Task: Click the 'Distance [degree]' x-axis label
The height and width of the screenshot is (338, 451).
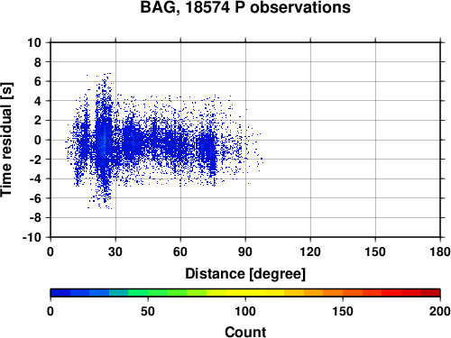Action: (245, 274)
